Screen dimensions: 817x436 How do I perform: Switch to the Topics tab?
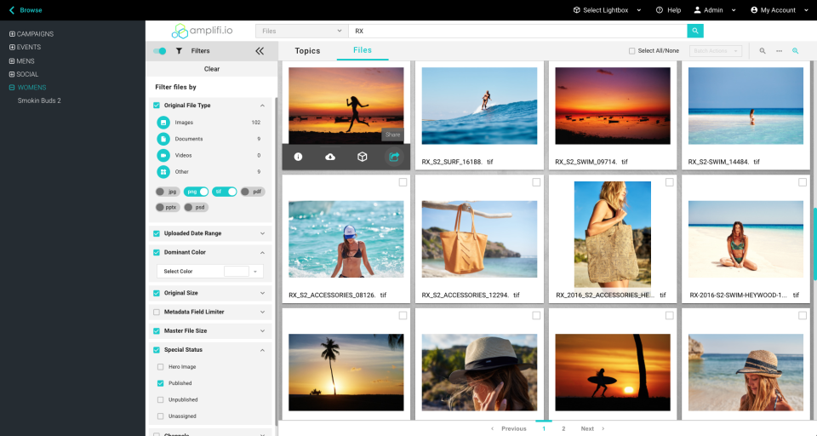pyautogui.click(x=307, y=51)
